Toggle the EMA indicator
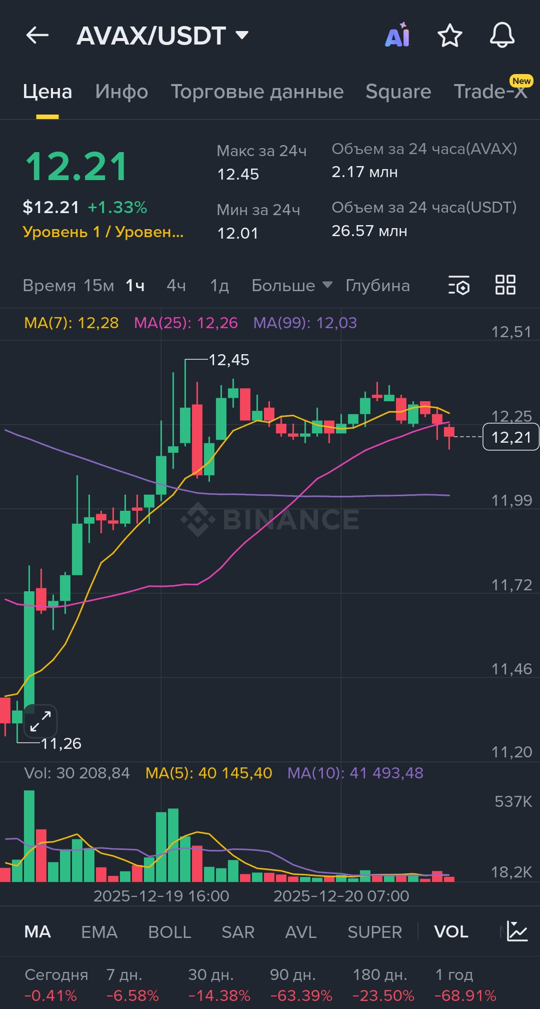Screen dimensions: 540x1009 click(x=99, y=932)
